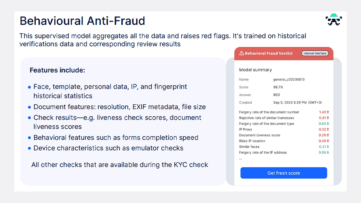Expand the ellipsis below the feature list
Image resolution: width=361 pixels, height=203 pixels.
click(240, 159)
